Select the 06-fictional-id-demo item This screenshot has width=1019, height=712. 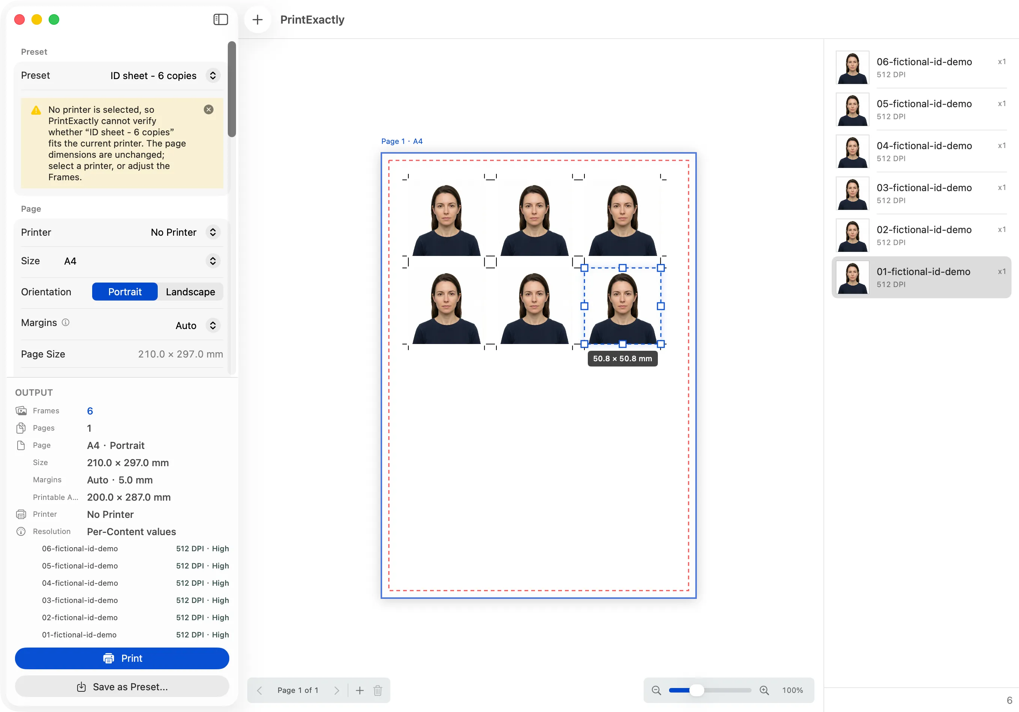click(x=921, y=67)
